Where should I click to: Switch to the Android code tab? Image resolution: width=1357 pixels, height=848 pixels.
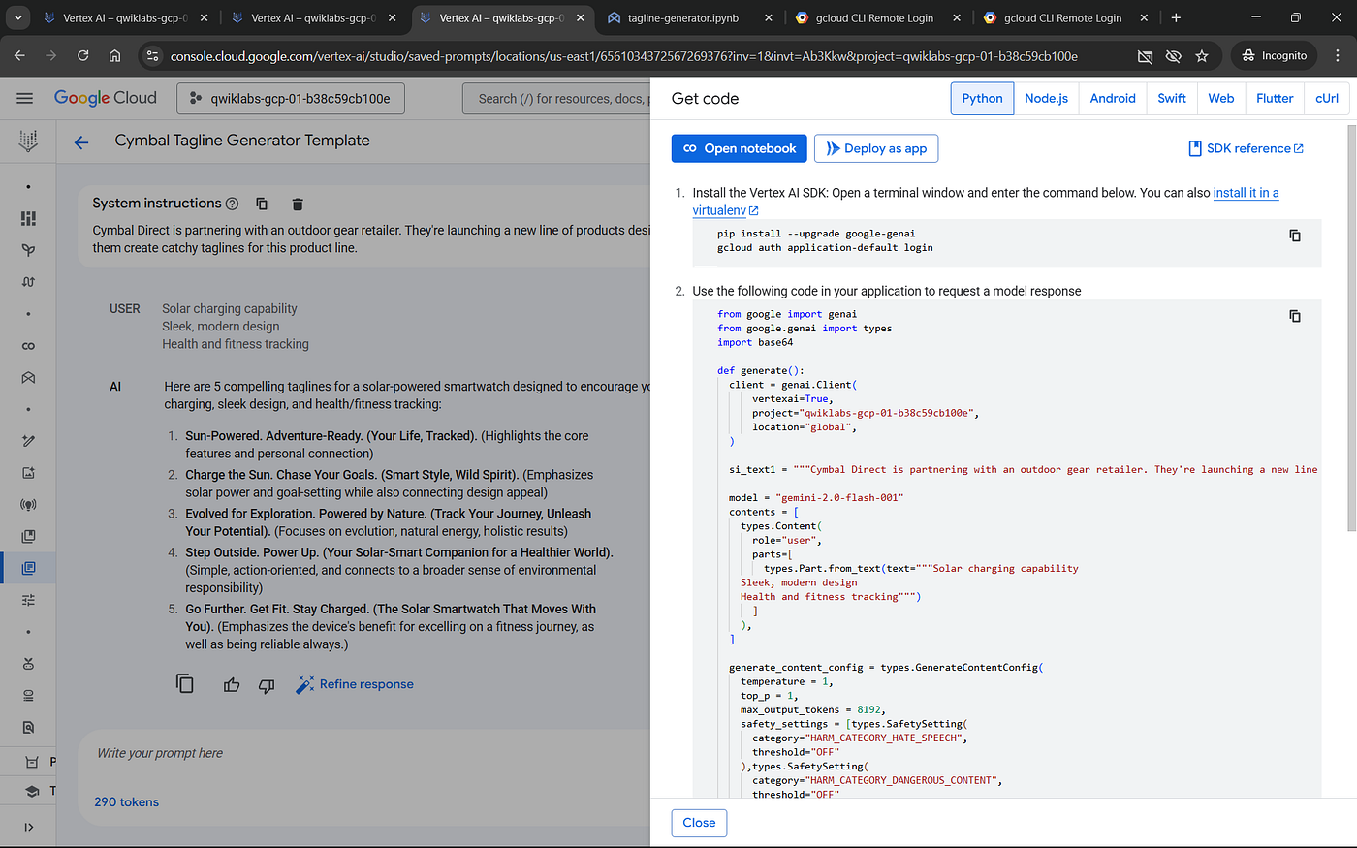coord(1113,98)
